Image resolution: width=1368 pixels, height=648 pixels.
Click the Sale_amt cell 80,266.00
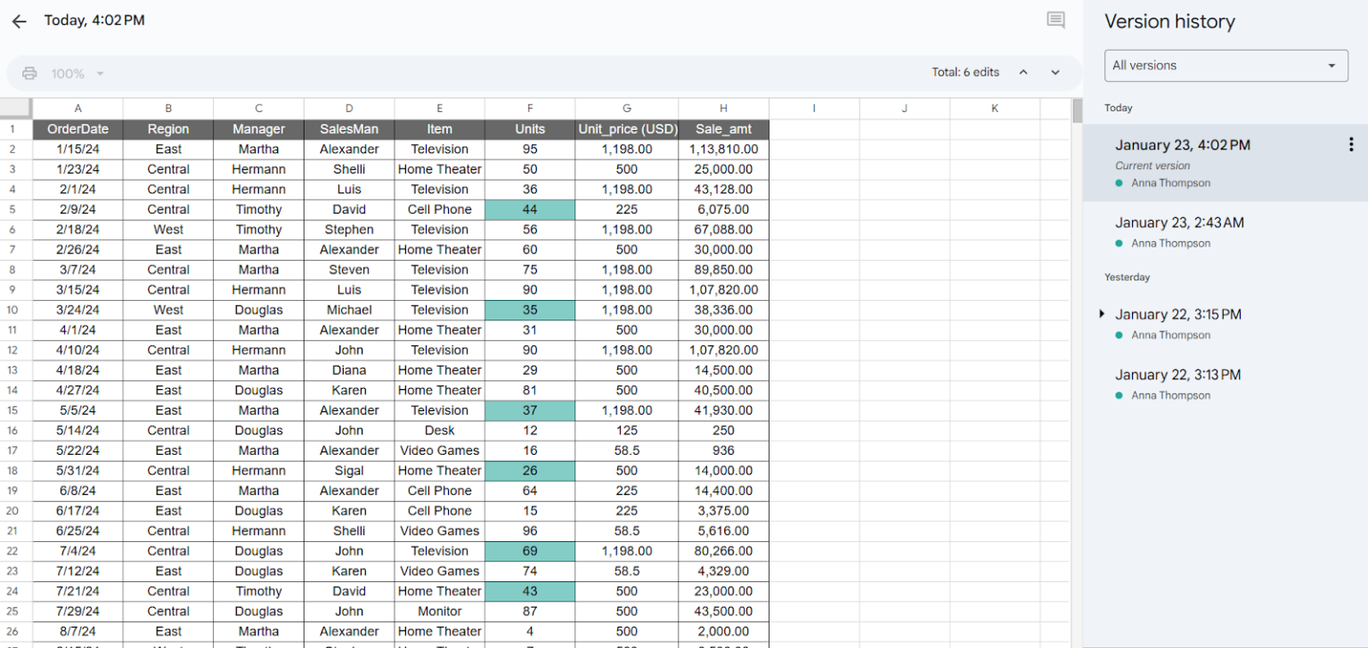click(x=723, y=551)
